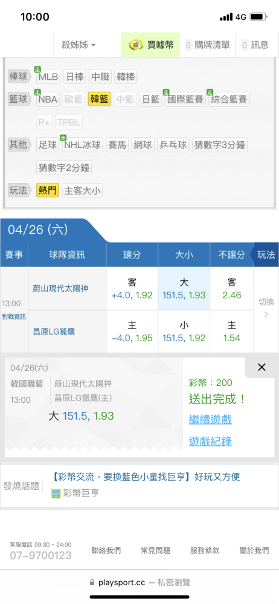
Task: Pick home spread −4.0, 1.95
Action: pos(132,332)
